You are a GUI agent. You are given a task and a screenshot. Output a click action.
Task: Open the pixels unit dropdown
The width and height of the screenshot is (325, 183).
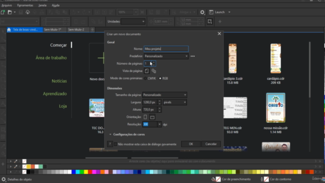click(x=175, y=102)
